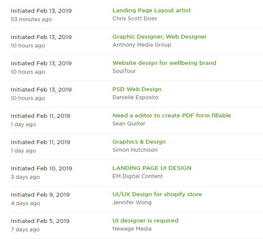Open the PSD Web Design job
The height and width of the screenshot is (239, 263).
click(137, 89)
